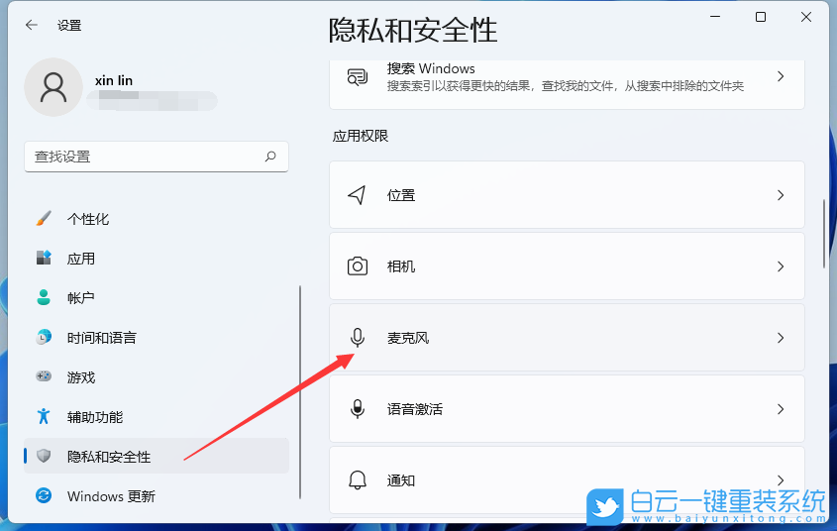Click the Location arrow icon
The width and height of the screenshot is (837, 531).
tap(358, 195)
